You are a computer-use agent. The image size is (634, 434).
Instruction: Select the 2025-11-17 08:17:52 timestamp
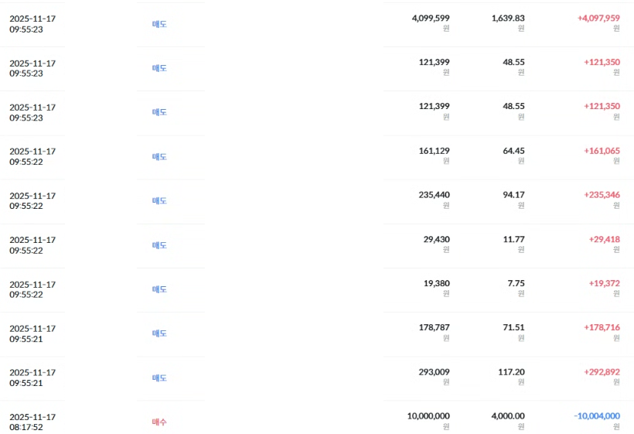click(32, 422)
